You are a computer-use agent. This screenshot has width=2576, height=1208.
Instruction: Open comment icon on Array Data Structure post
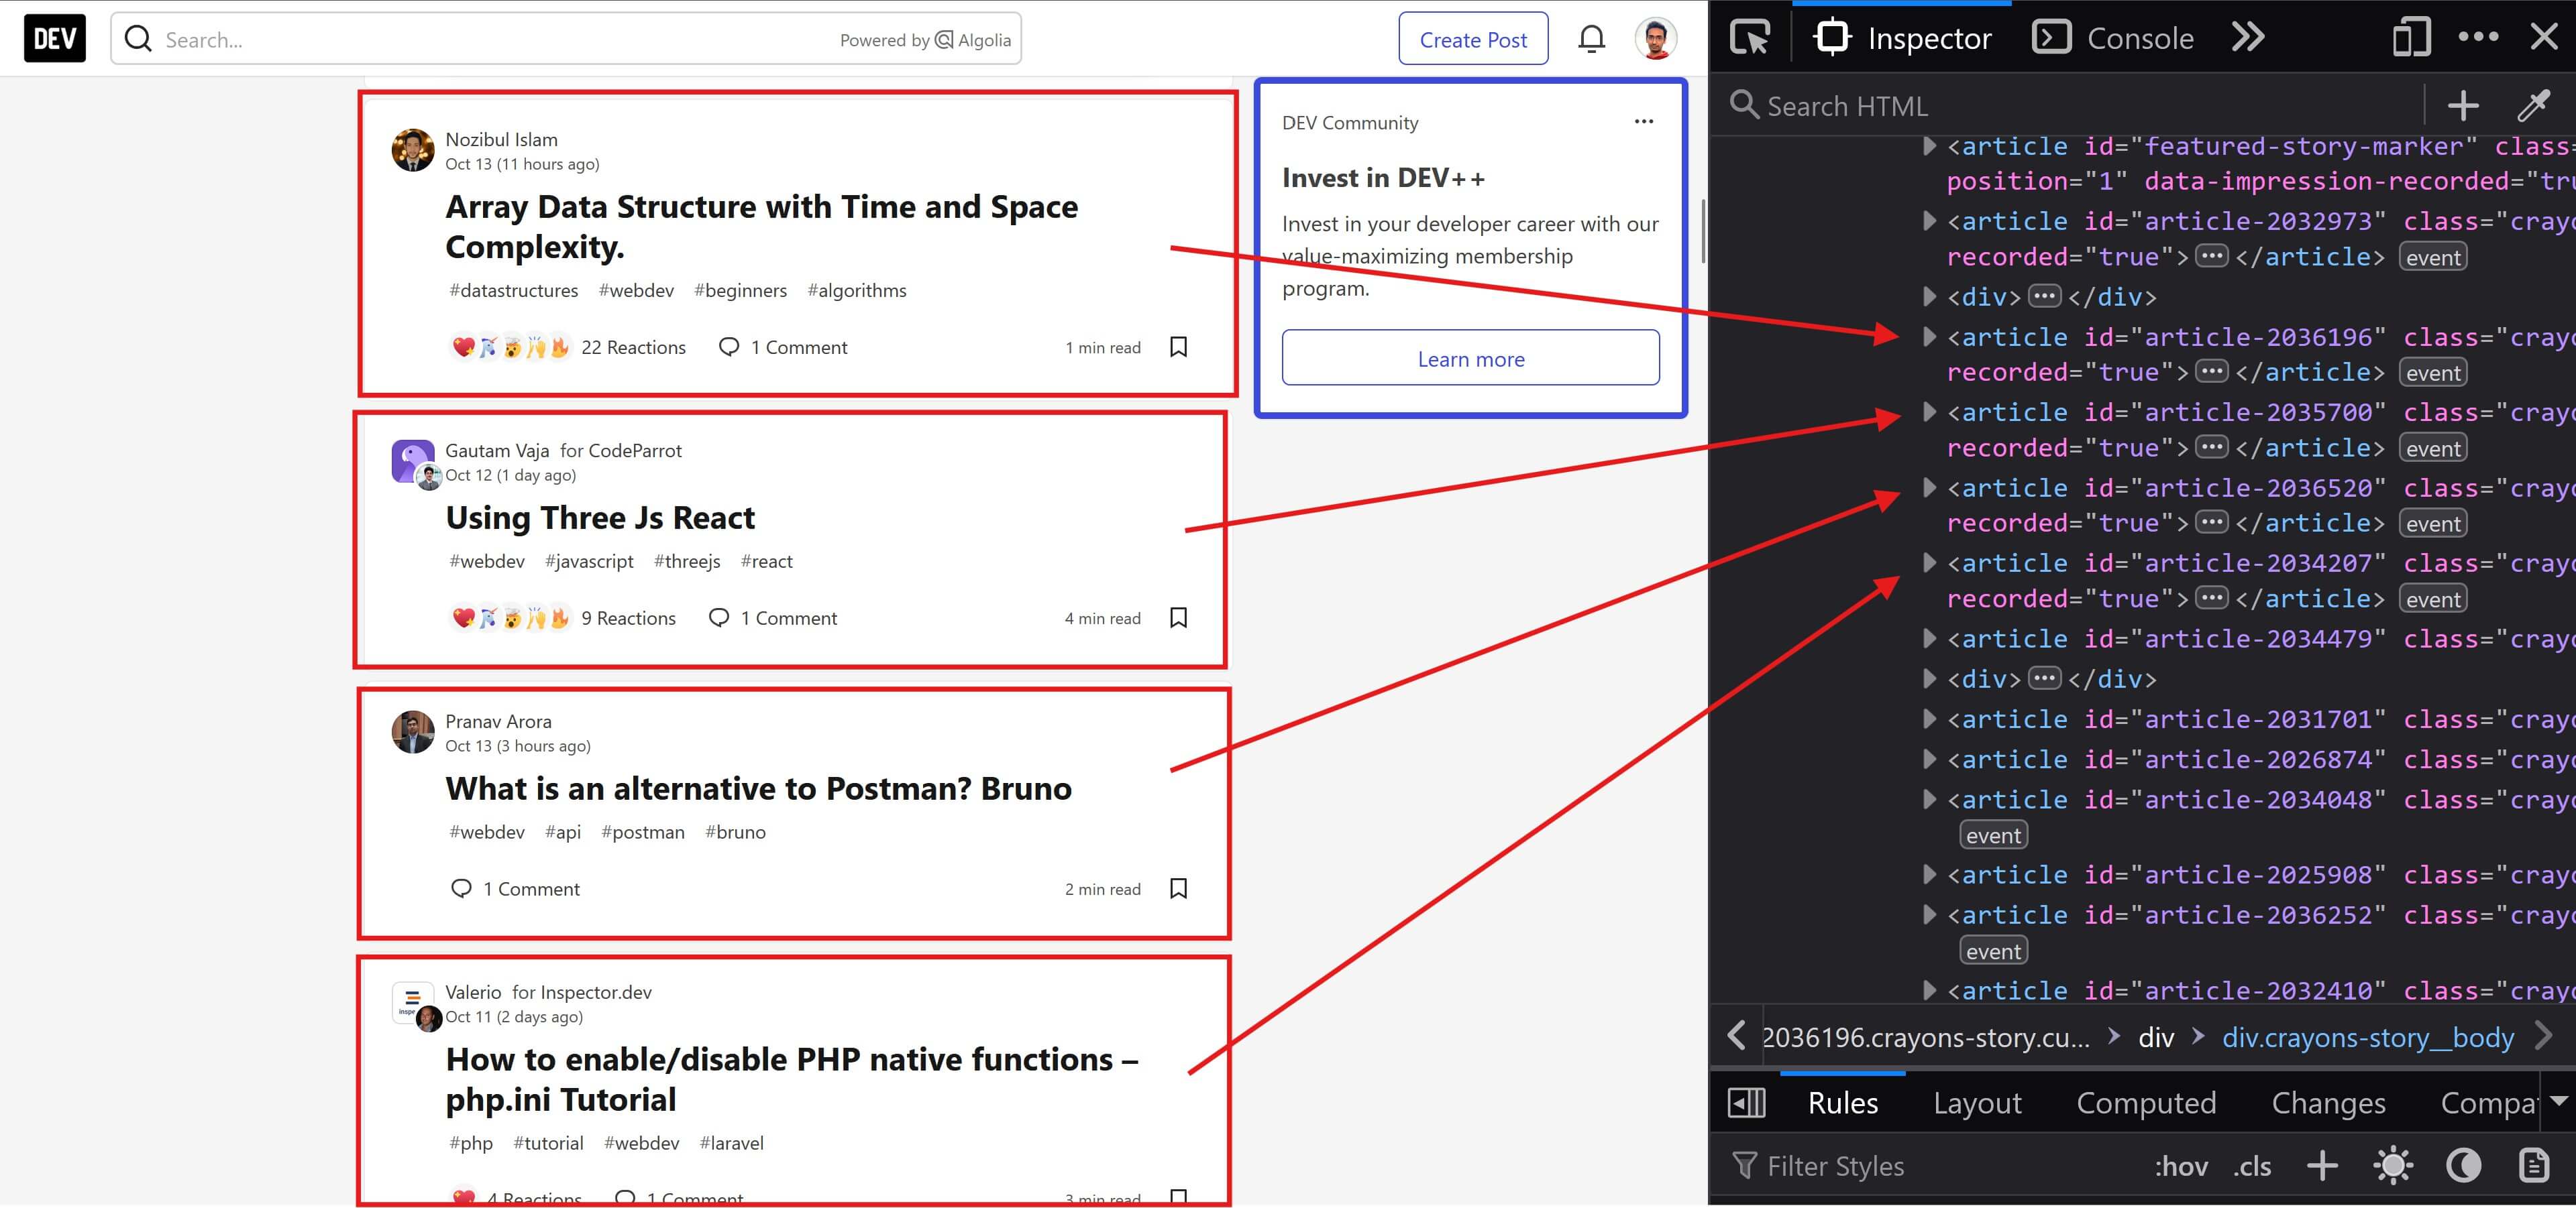[x=729, y=347]
